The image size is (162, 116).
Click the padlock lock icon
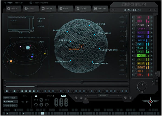point(36,96)
